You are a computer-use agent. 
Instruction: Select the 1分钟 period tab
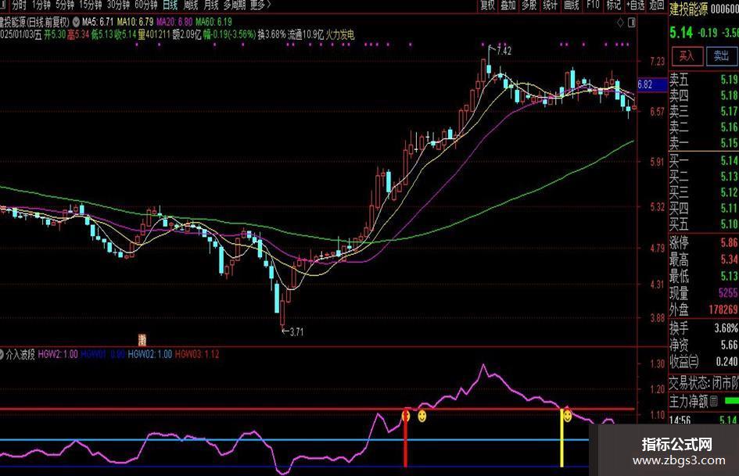click(41, 5)
